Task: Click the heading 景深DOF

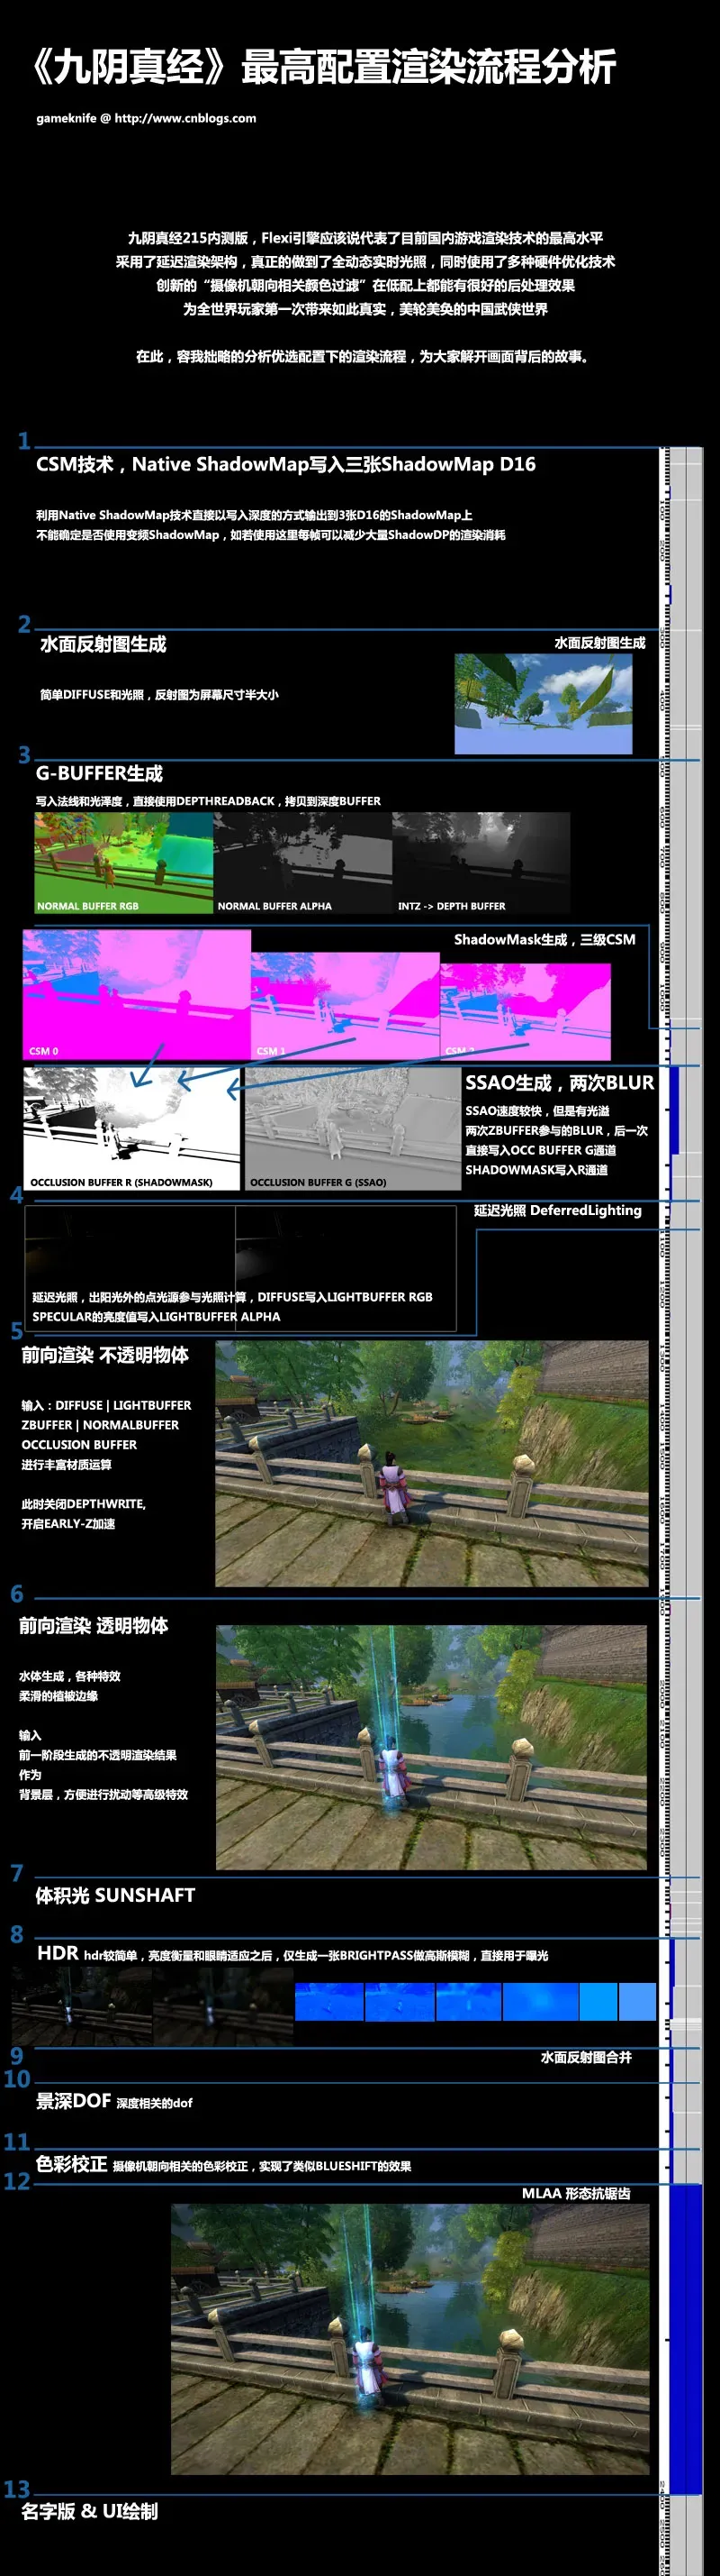Action: point(73,2101)
